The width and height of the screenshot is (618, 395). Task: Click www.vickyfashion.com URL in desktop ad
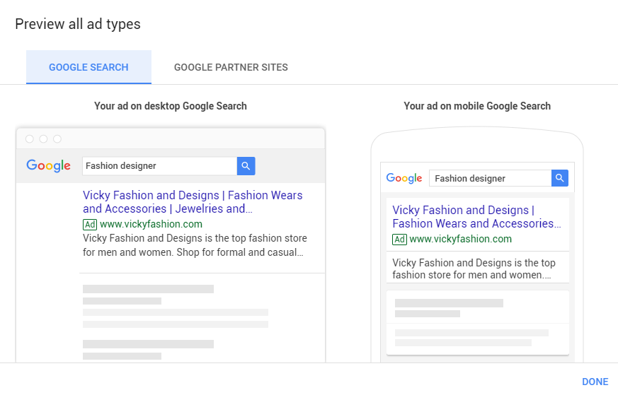coord(151,224)
